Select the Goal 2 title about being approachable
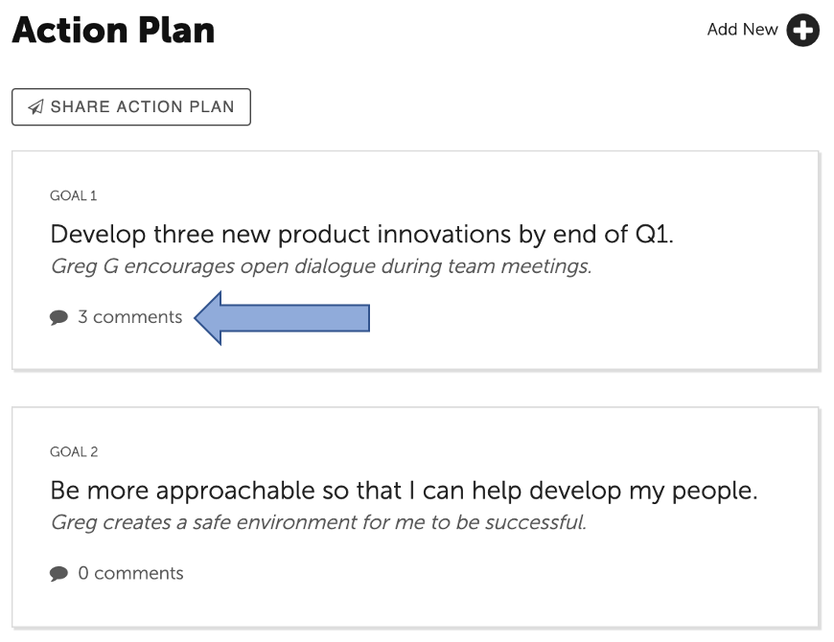 point(404,490)
